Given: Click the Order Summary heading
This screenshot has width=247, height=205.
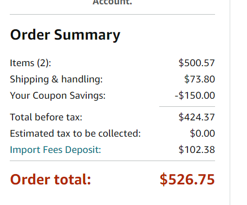Looking at the screenshot, I should click(x=65, y=35).
